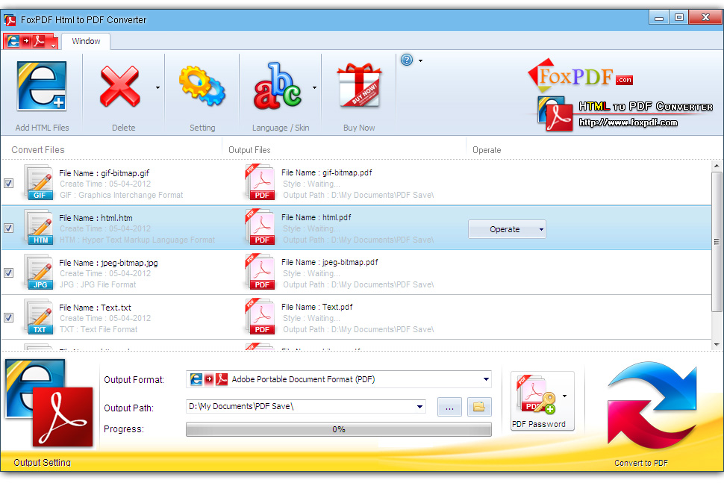This screenshot has width=724, height=483.
Task: Click the blue help question mark icon
Action: pyautogui.click(x=407, y=60)
